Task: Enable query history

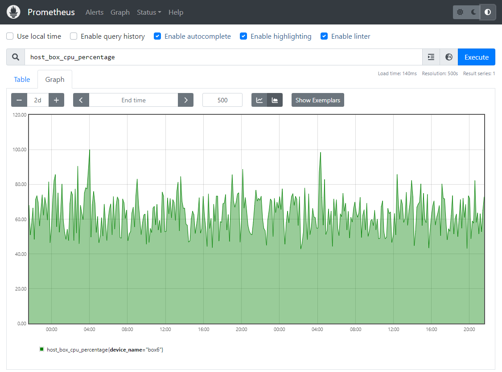Action: click(x=73, y=36)
